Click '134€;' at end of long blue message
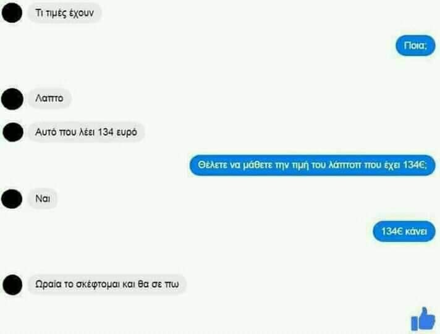This screenshot has height=334, width=440. [x=415, y=165]
